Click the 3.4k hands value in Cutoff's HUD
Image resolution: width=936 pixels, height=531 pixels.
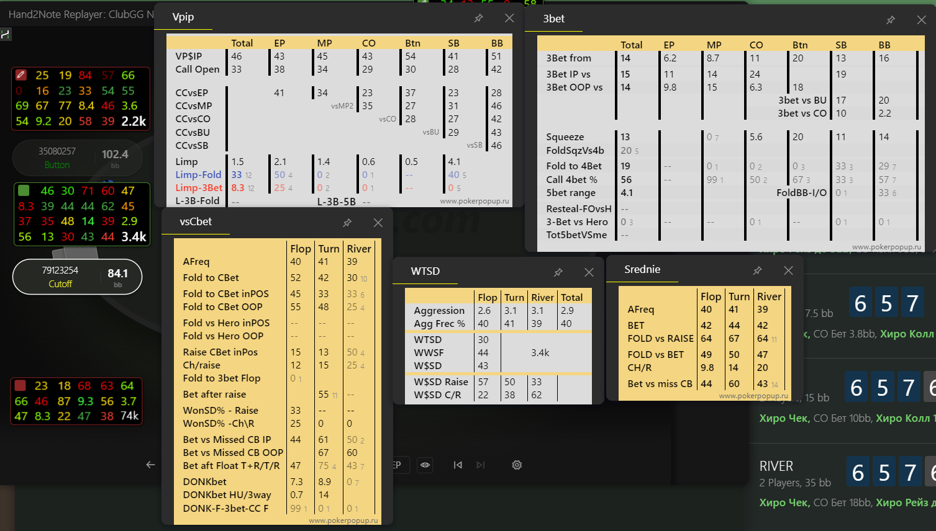pos(134,236)
